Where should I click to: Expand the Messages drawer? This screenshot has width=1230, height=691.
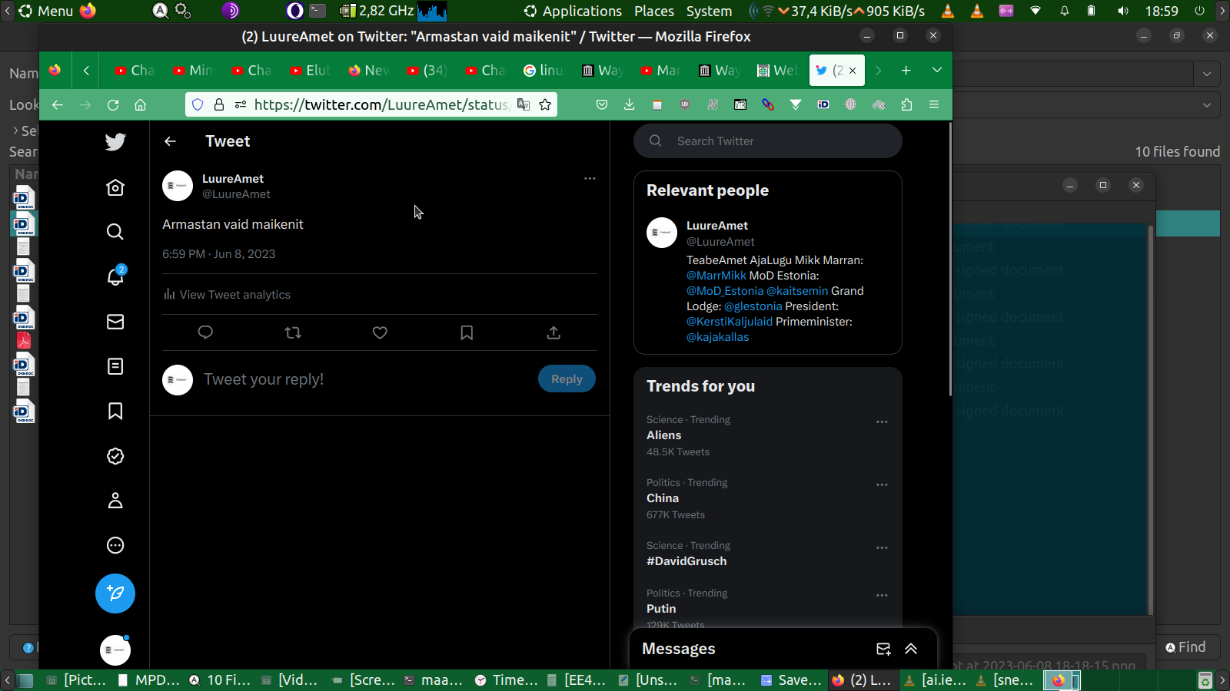pyautogui.click(x=911, y=649)
